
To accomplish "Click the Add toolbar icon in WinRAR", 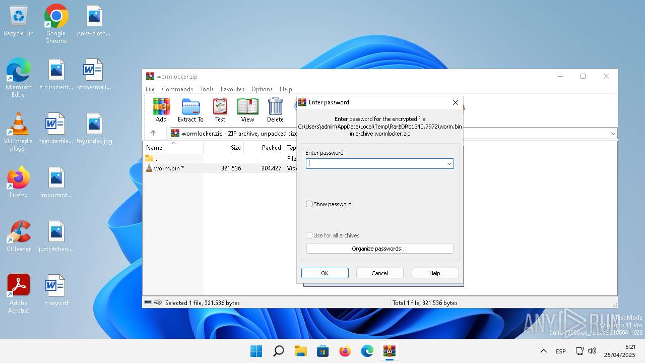I will 161,110.
